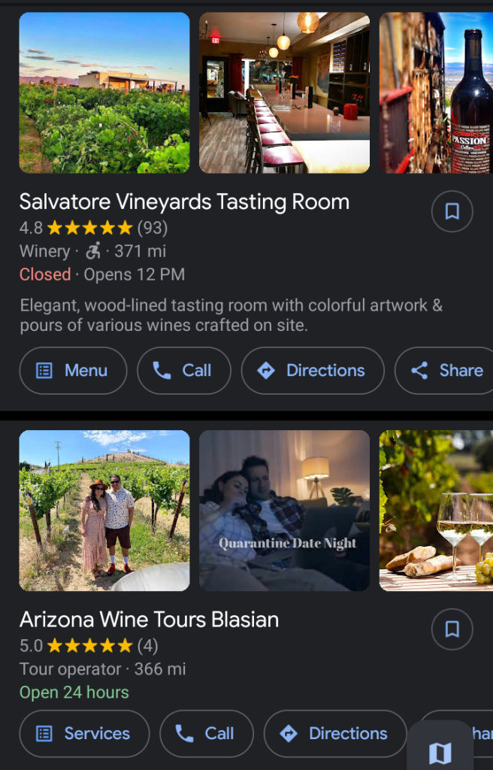Get Directions to Arizona Wine Tours
Screen dimensions: 493x770
click(334, 734)
